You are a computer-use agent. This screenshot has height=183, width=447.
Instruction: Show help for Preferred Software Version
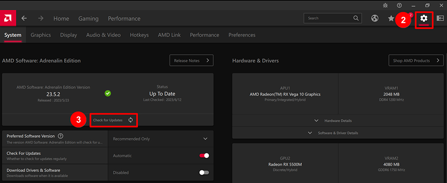point(61,136)
